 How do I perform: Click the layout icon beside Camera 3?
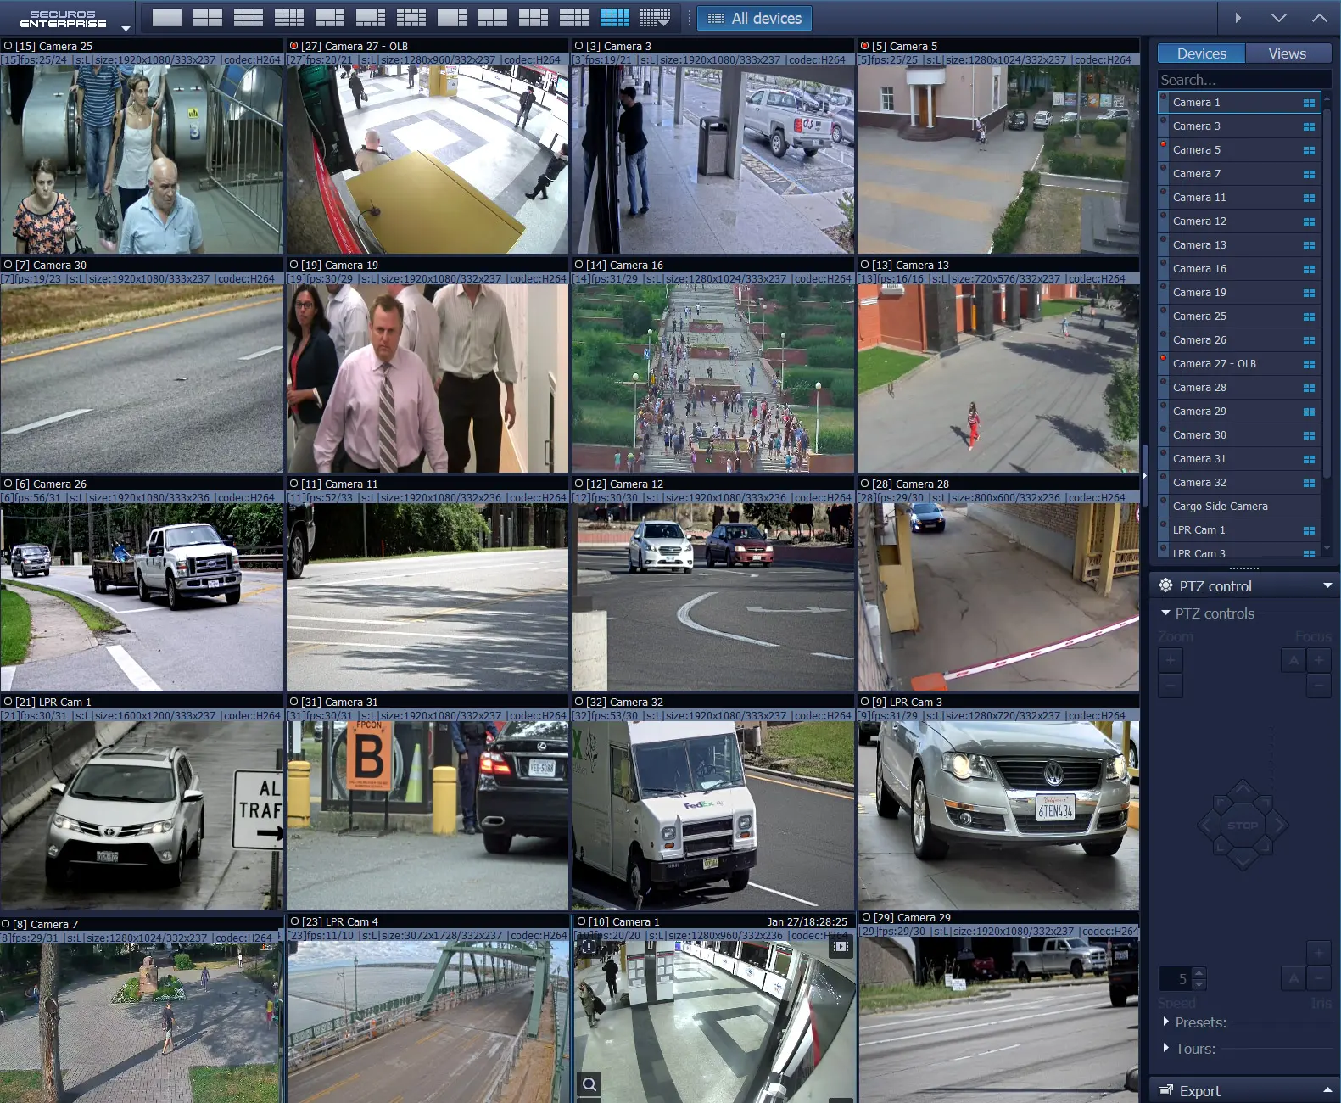tap(1309, 126)
